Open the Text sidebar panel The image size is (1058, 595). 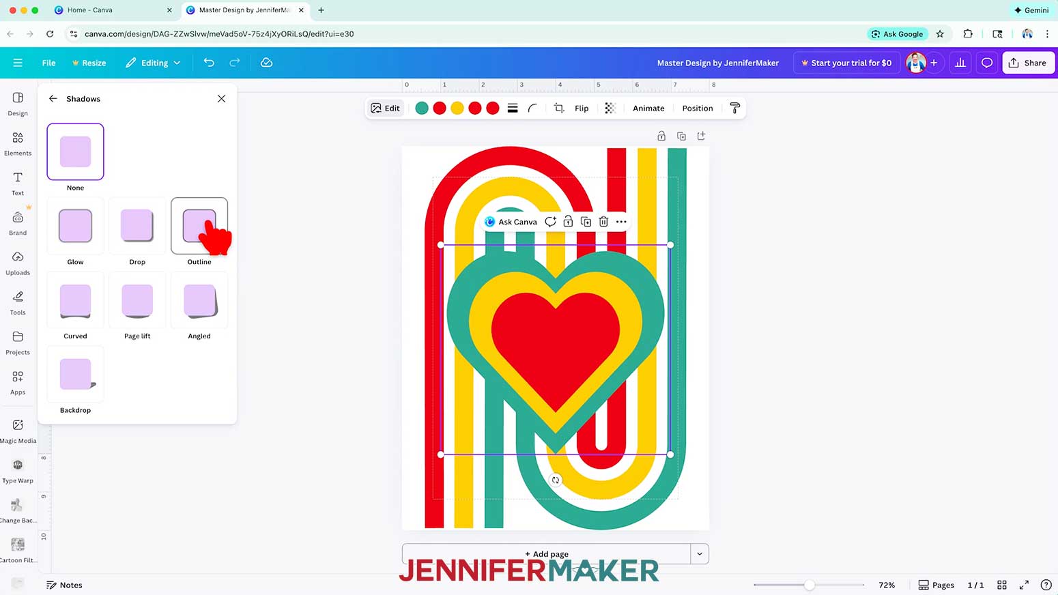(18, 184)
